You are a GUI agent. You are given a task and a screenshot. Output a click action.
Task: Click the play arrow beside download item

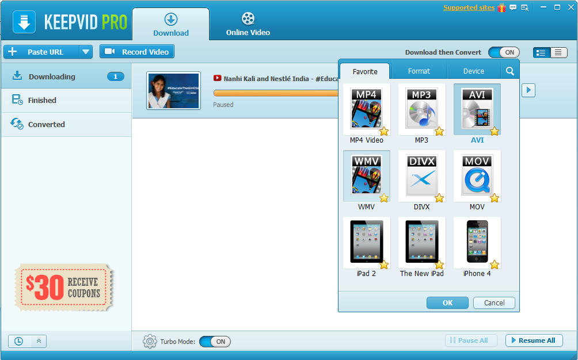coord(528,90)
